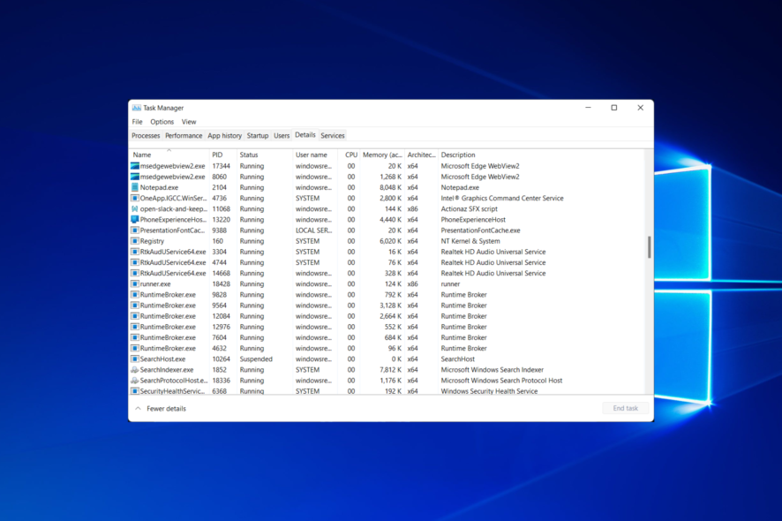
Task: Click a RuntimeBroker.exe process icon
Action: tap(135, 294)
